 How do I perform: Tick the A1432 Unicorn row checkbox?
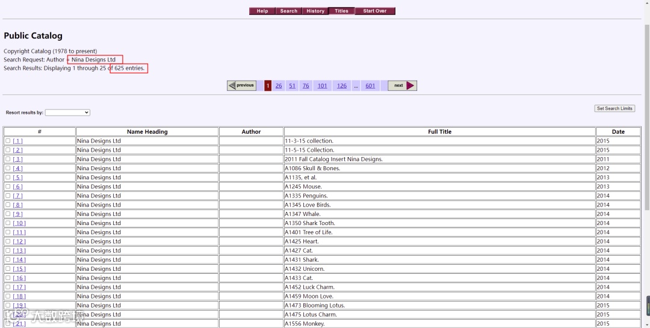8,268
